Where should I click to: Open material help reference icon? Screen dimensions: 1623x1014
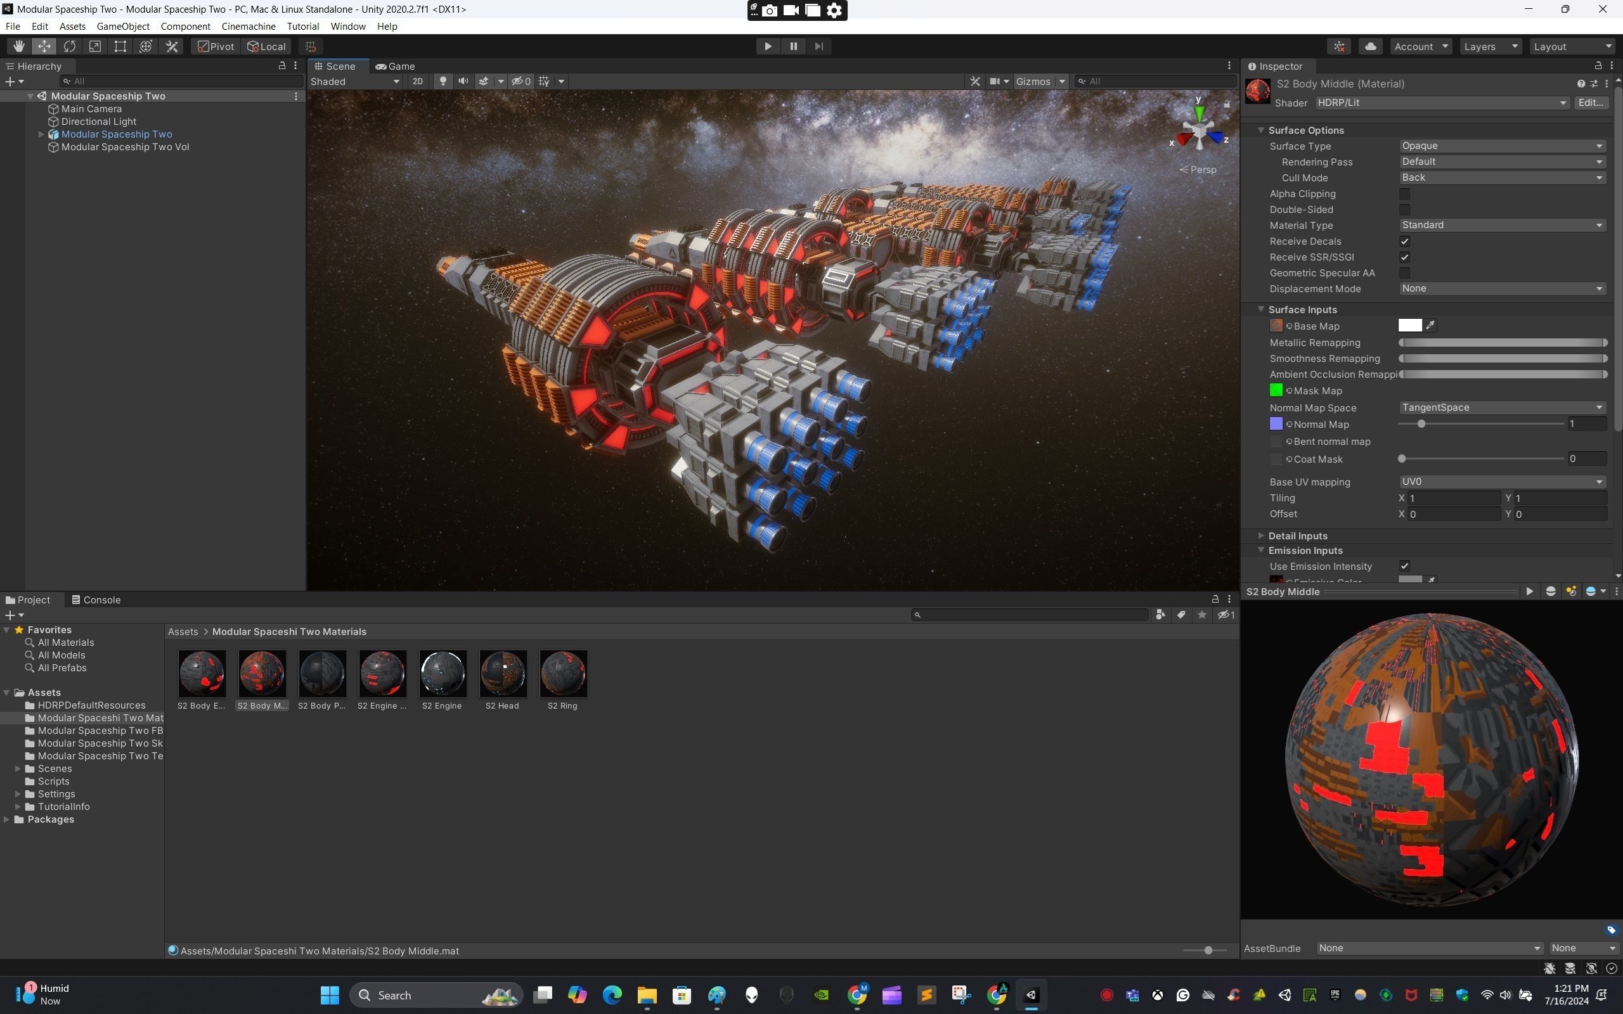click(1581, 84)
